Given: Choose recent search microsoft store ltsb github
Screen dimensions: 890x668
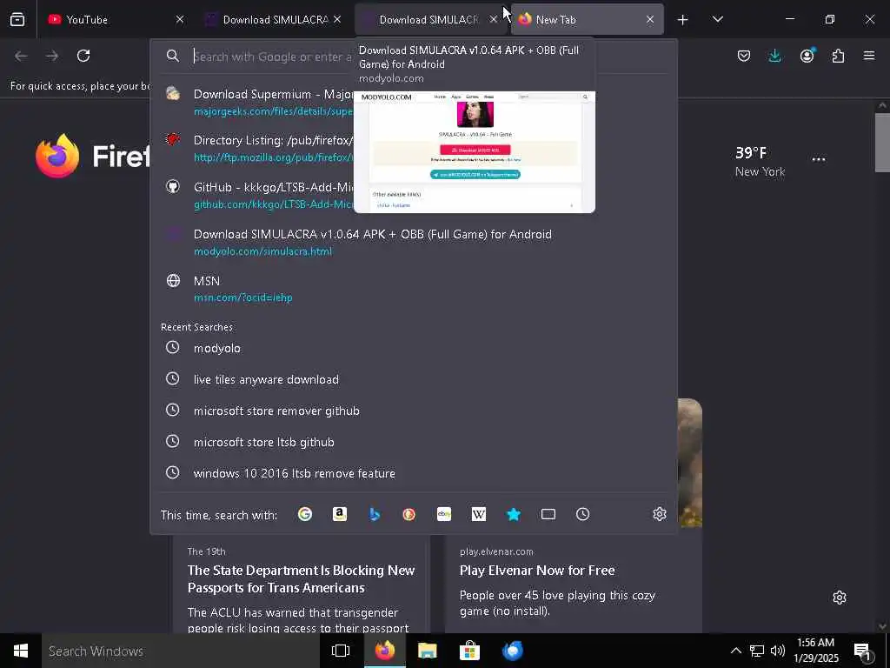Looking at the screenshot, I should point(414,441).
